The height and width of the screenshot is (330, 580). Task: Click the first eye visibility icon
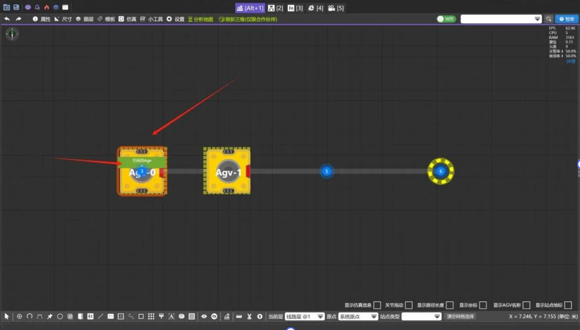204,316
